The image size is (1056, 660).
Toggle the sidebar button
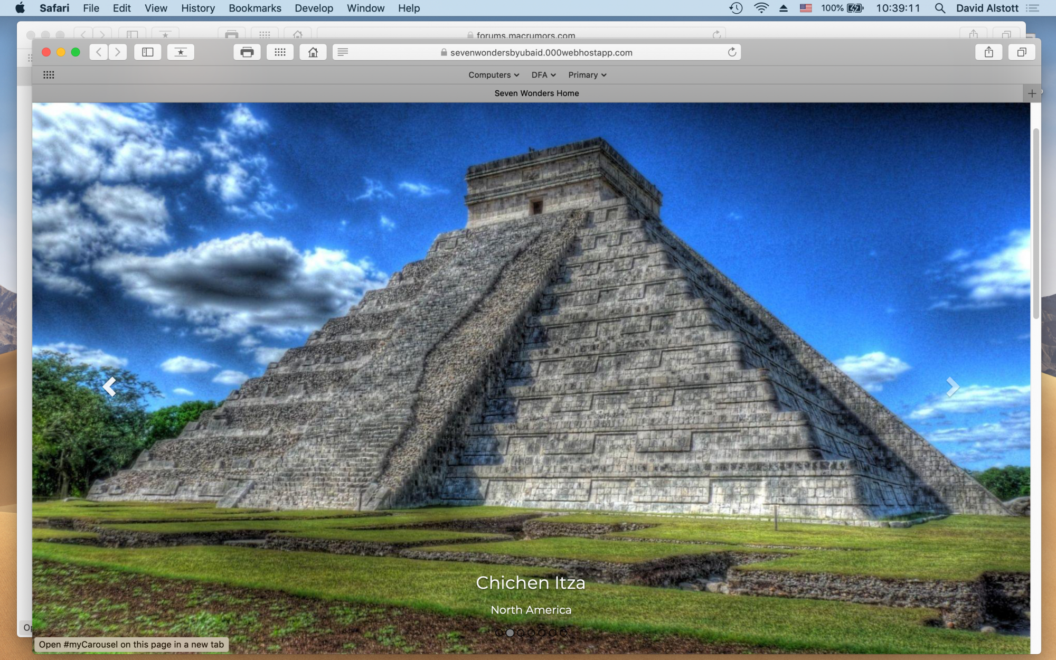point(148,52)
